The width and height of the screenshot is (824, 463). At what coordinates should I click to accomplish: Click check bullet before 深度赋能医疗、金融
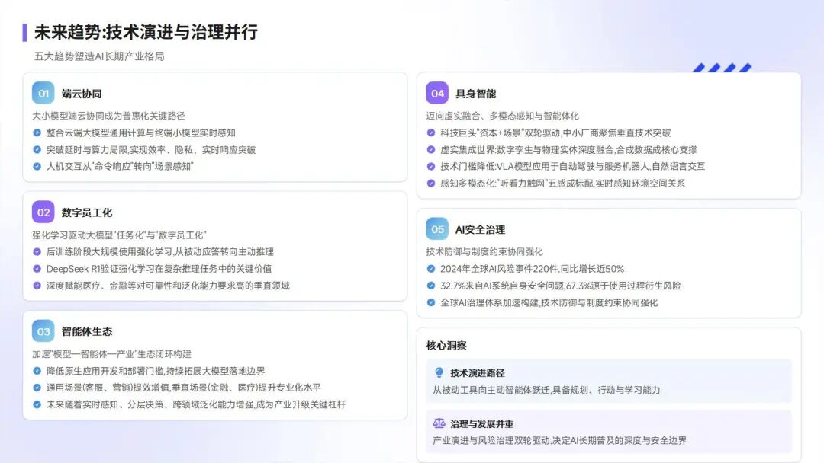pyautogui.click(x=37, y=286)
